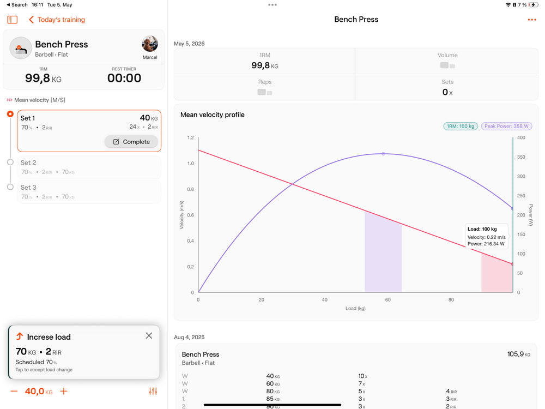The image size is (545, 409).
Task: Accept the Increse load 70 KG suggestion
Action: (x=84, y=352)
